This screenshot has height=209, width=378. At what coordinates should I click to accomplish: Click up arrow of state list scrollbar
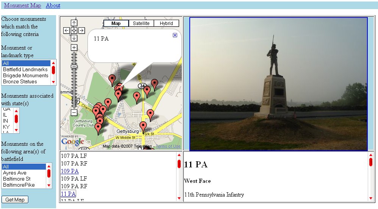click(x=16, y=111)
